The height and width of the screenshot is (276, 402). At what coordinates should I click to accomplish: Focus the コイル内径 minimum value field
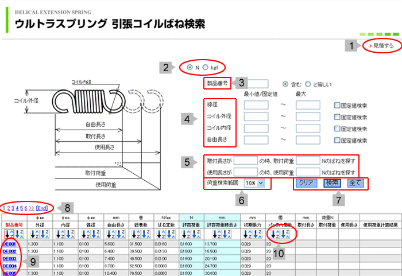click(256, 128)
